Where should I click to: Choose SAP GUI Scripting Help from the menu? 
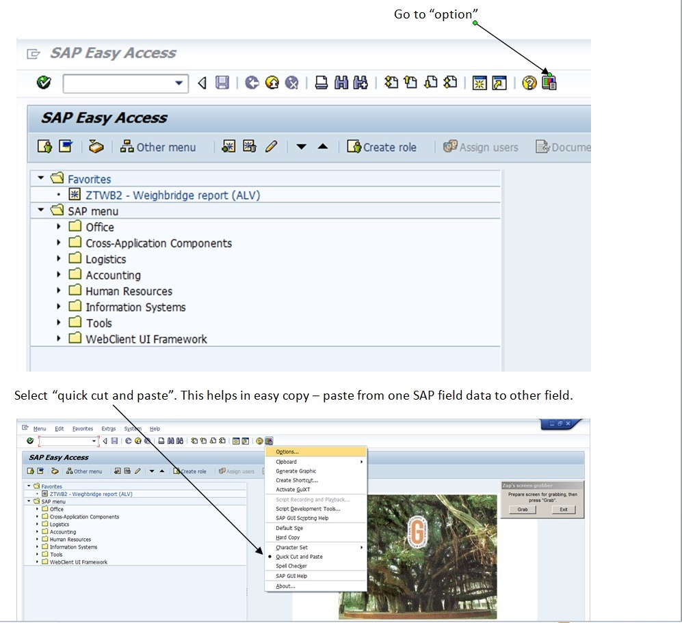click(316, 518)
